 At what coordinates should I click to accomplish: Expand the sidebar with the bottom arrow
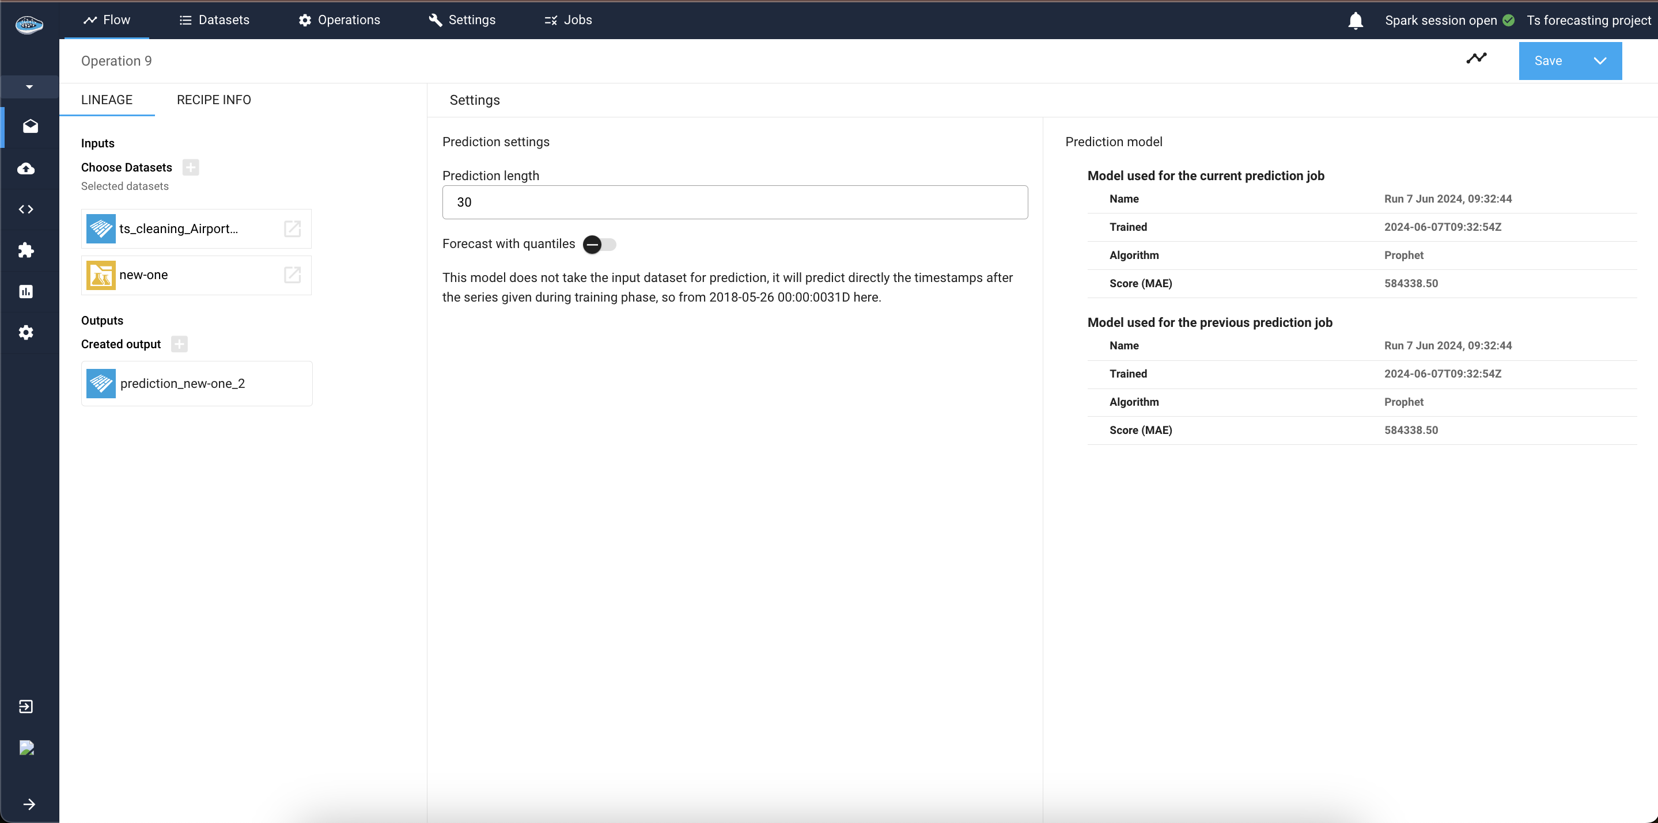pos(29,803)
